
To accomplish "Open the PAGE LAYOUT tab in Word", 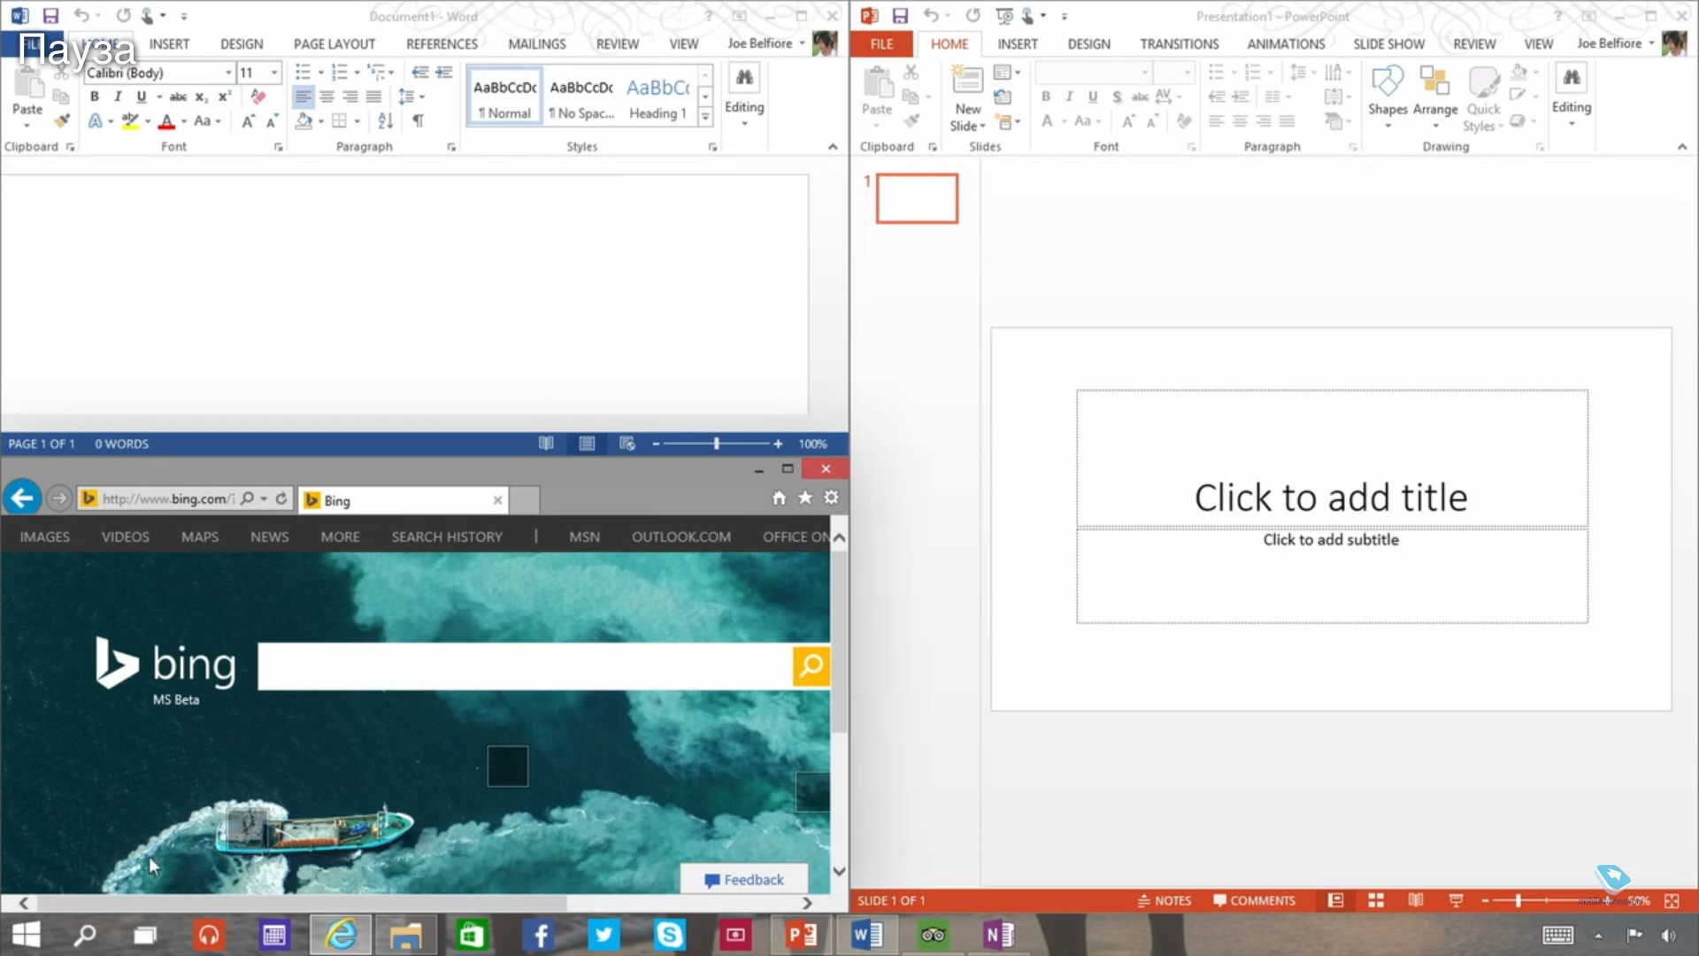I will pyautogui.click(x=334, y=43).
